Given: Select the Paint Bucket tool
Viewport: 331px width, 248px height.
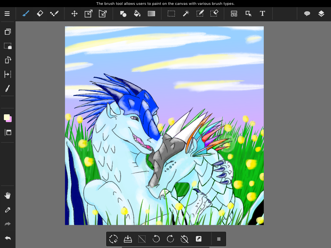Looking at the screenshot, I should pos(137,14).
